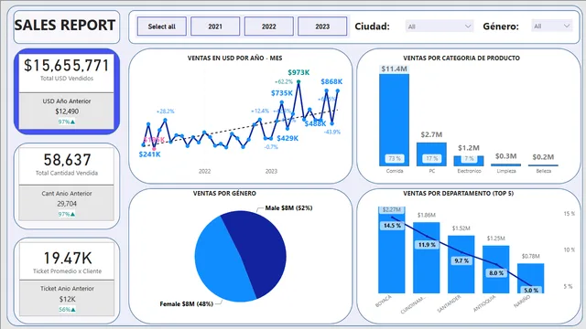Click the 11.9 % department percentage label
Screen dimensions: 586x329
point(427,245)
